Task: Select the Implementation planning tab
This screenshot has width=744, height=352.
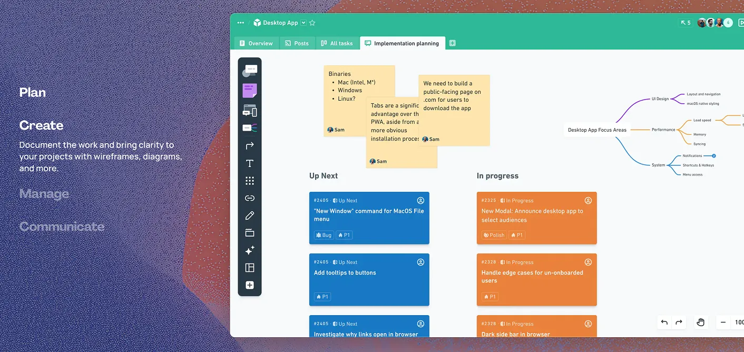Action: 403,43
